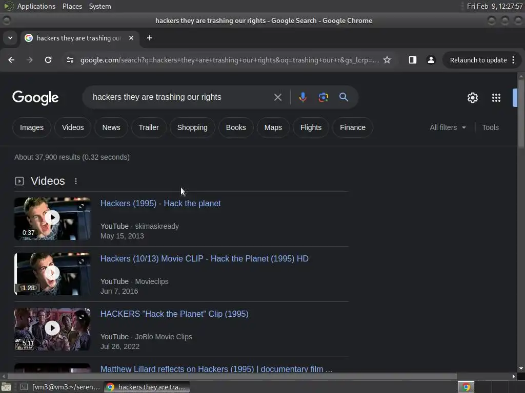Screen dimensions: 525x393
Task: Start voice search with microphone icon
Action: (x=302, y=97)
